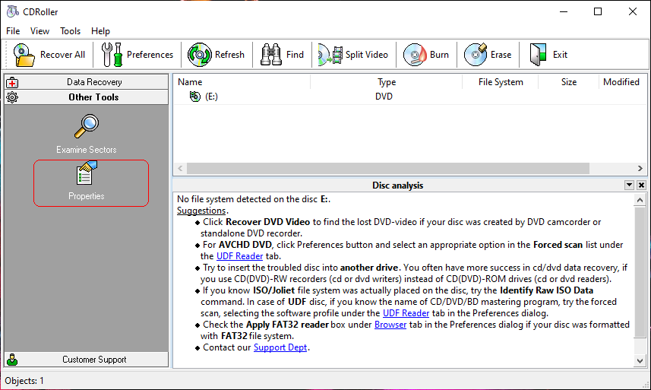Maximize the CDRoller window
Viewport: 651px width, 390px height.
click(x=598, y=11)
